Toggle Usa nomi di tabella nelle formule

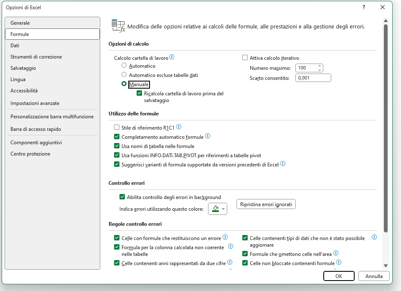[117, 146]
